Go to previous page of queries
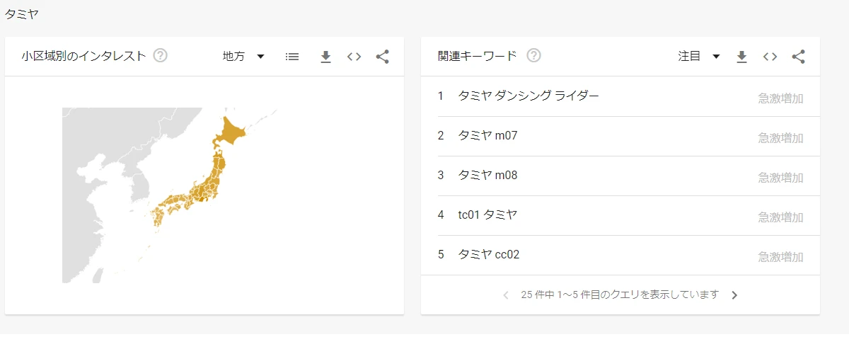 505,295
